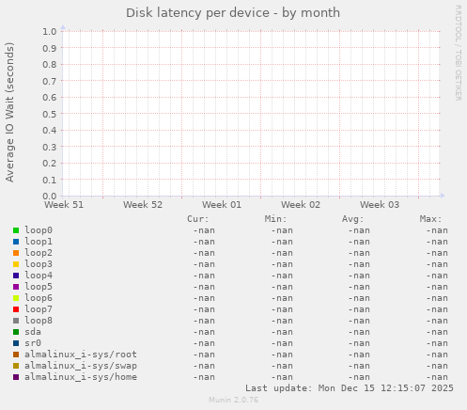
Task: Click the Avg: column header
Action: click(353, 219)
